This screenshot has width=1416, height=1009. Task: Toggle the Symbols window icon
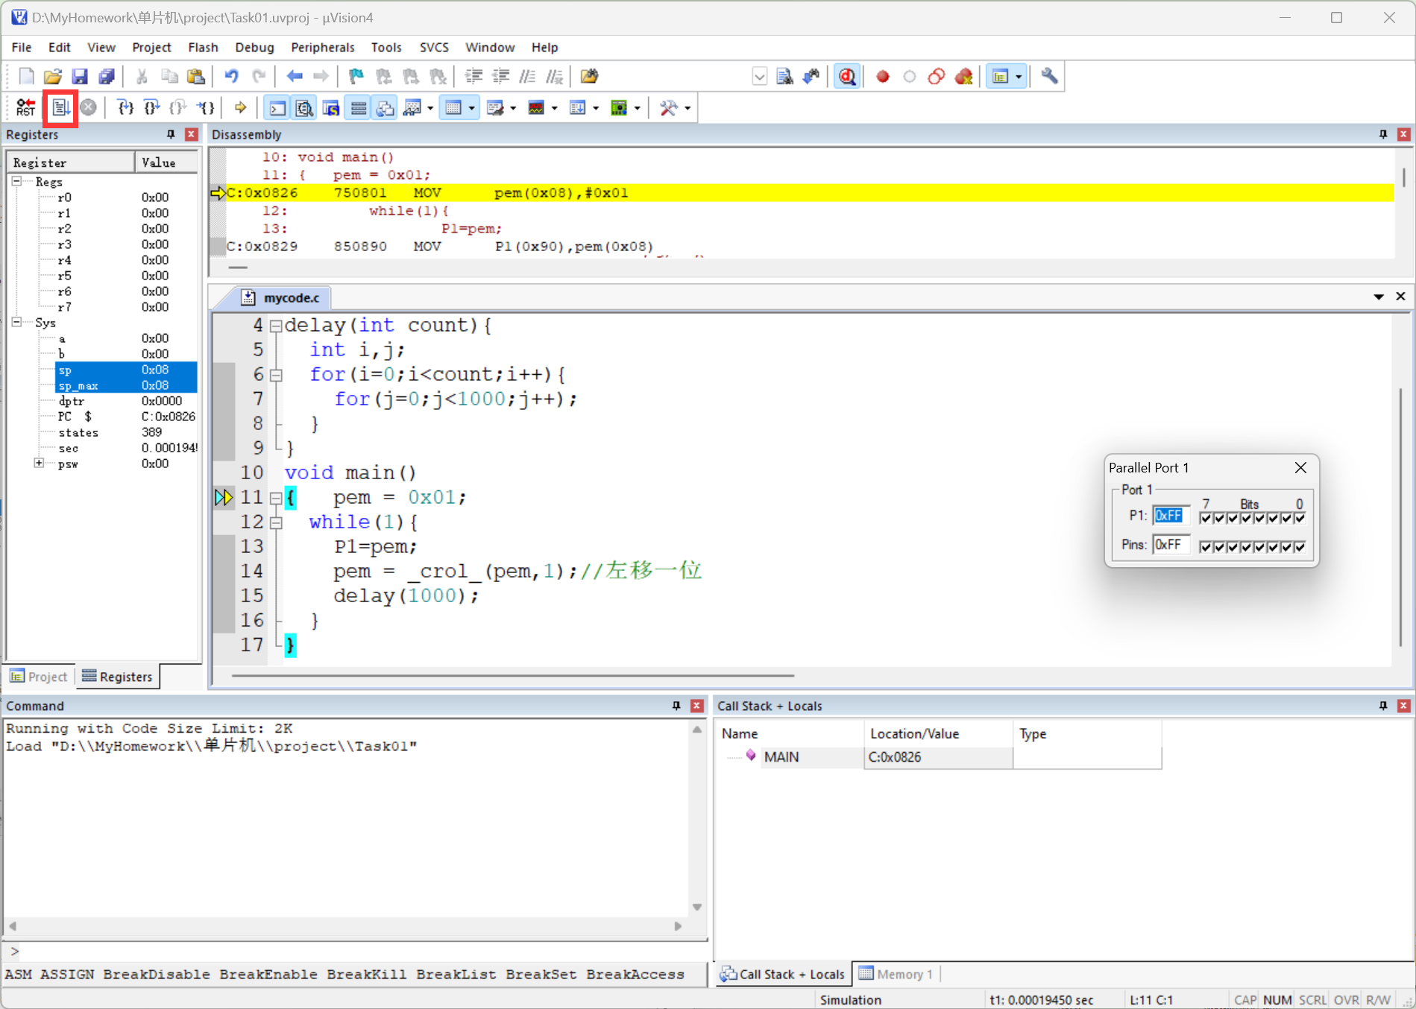[331, 108]
